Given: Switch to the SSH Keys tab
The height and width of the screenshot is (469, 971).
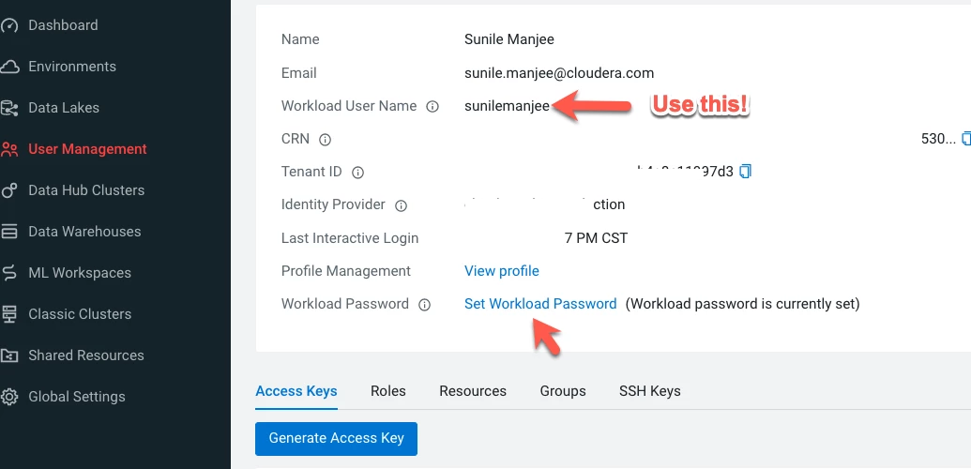Looking at the screenshot, I should point(649,391).
